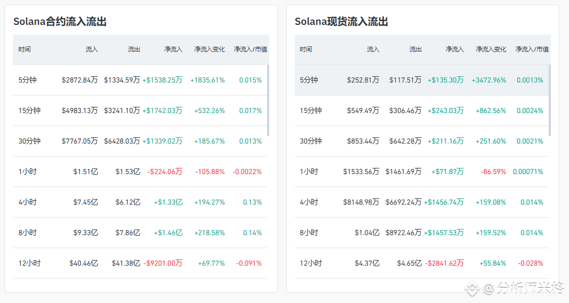569x303 pixels.
Task: Click the 分析师米格 watermark text
Action: coord(531,288)
